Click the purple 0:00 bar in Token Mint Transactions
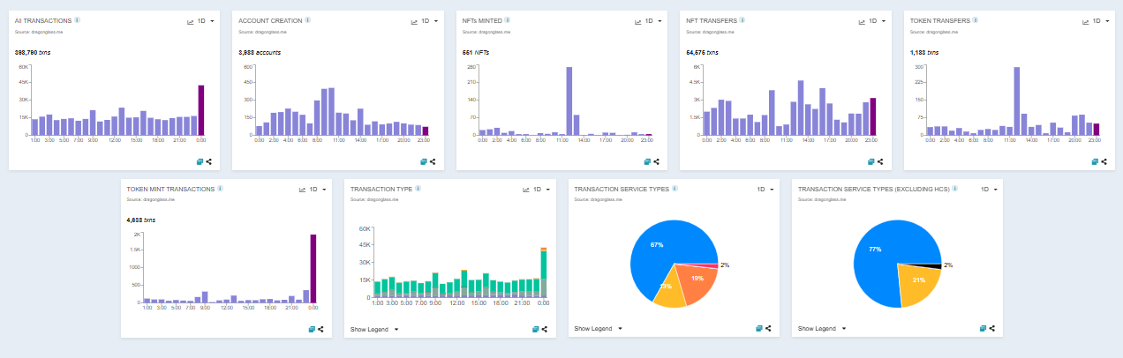Image resolution: width=1123 pixels, height=358 pixels. tap(313, 269)
